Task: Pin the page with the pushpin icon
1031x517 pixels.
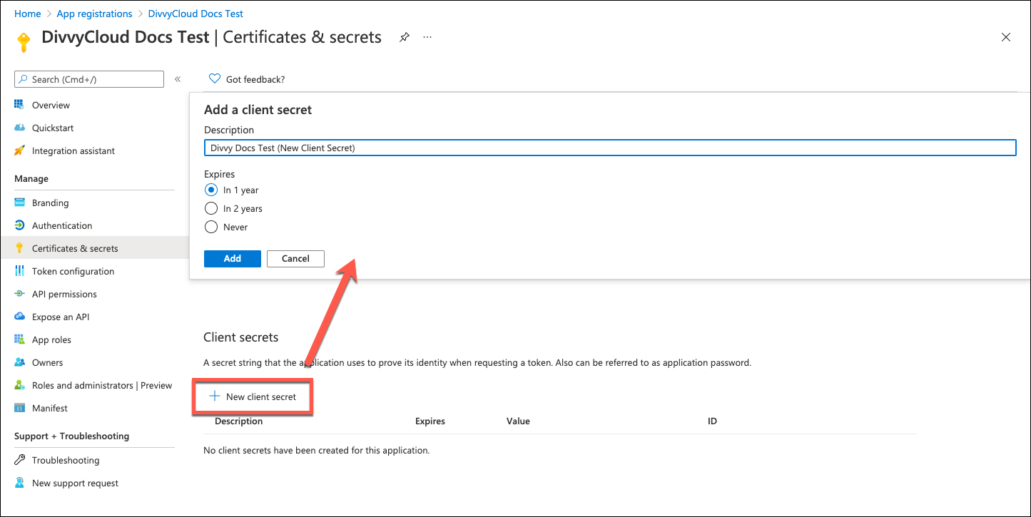Action: coord(404,37)
